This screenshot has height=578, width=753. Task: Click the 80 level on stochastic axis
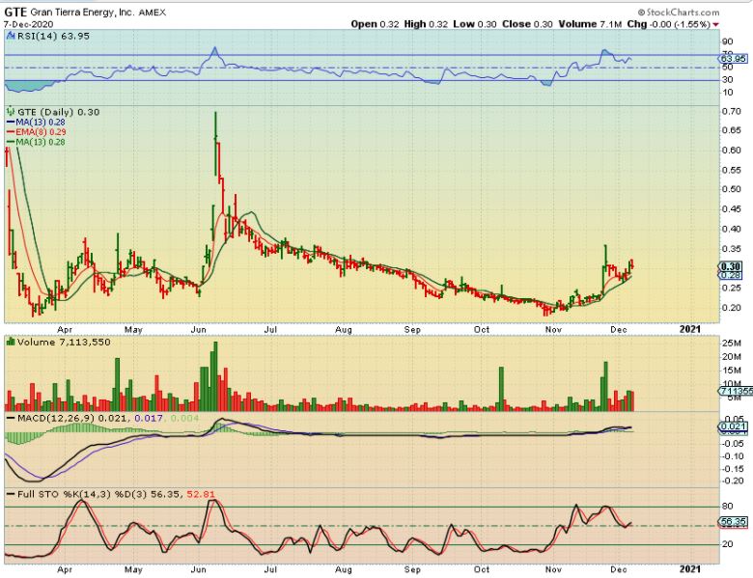pyautogui.click(x=727, y=506)
